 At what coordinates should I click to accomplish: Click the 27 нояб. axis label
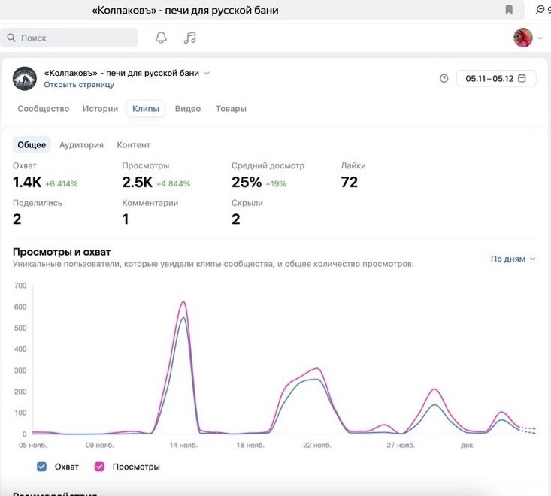401,445
